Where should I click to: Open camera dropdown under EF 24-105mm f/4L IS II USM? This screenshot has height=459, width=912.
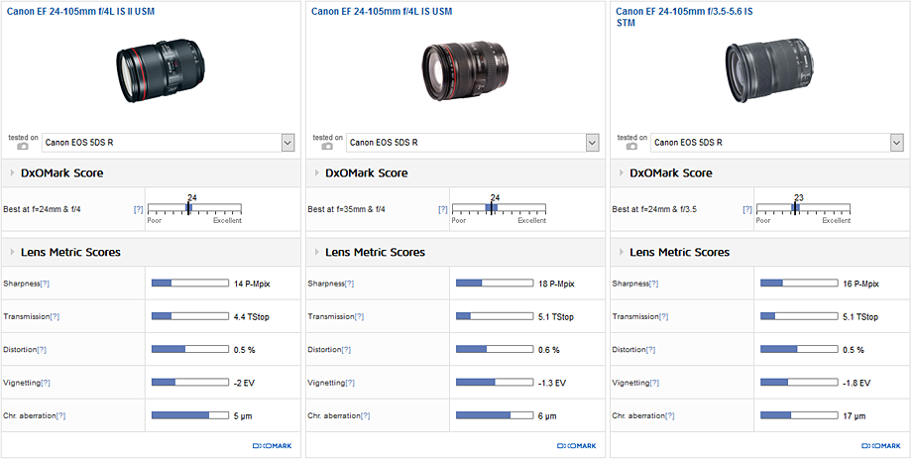169,143
